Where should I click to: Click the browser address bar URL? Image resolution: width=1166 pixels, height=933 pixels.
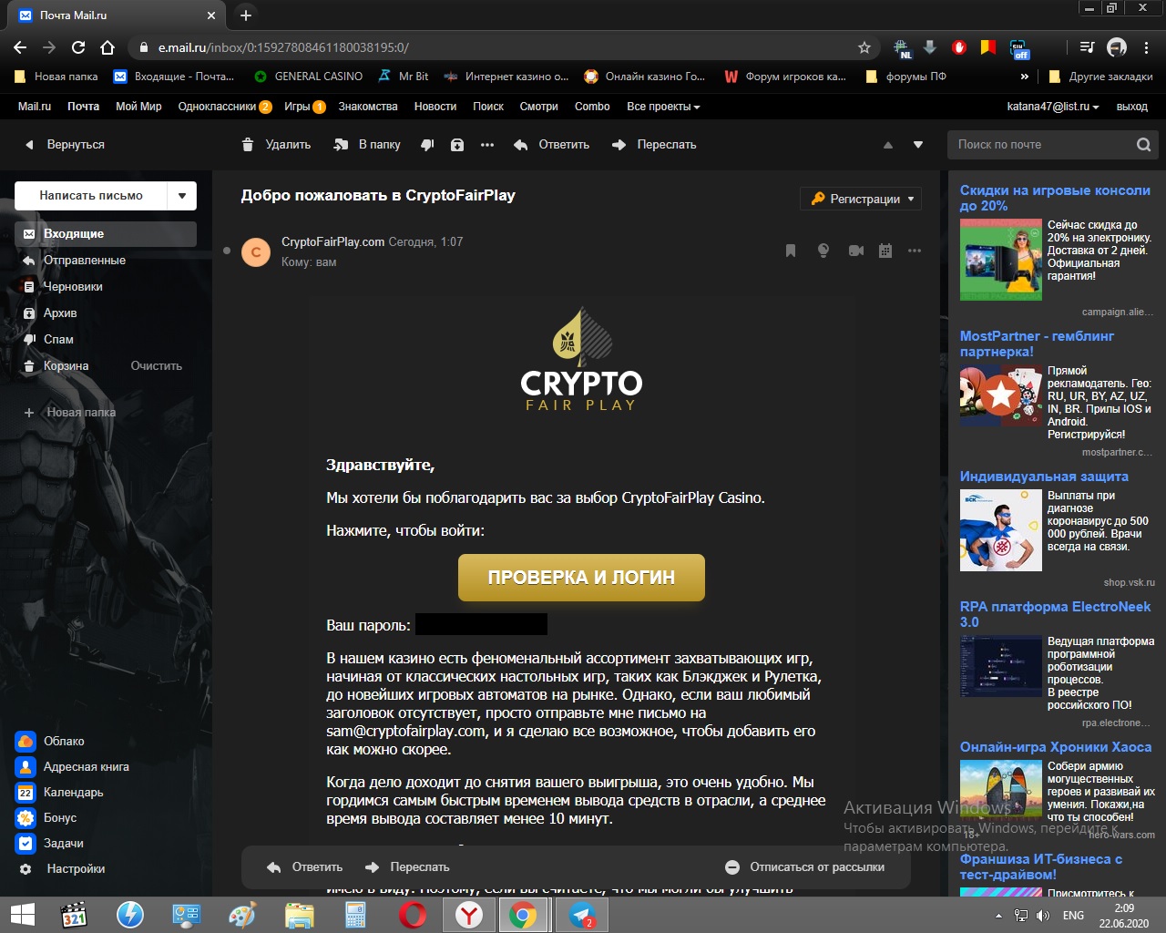(x=283, y=47)
